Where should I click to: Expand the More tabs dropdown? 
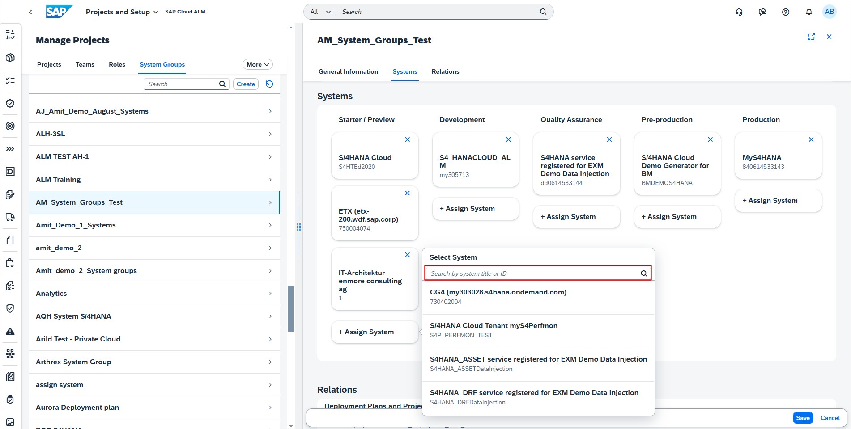tap(257, 64)
